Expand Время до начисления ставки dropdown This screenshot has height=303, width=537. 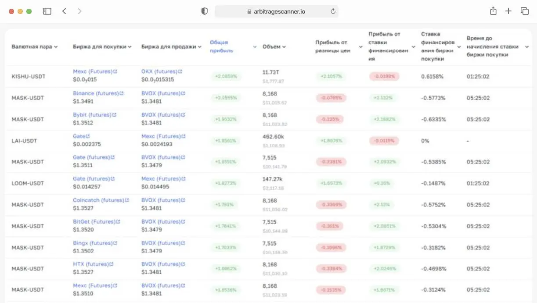point(527,47)
